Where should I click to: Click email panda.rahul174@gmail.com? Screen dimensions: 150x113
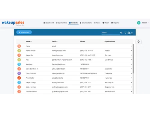coord(62,60)
